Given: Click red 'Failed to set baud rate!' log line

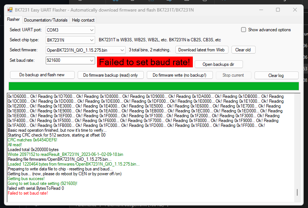Looking at the screenshot, I should point(28,193).
